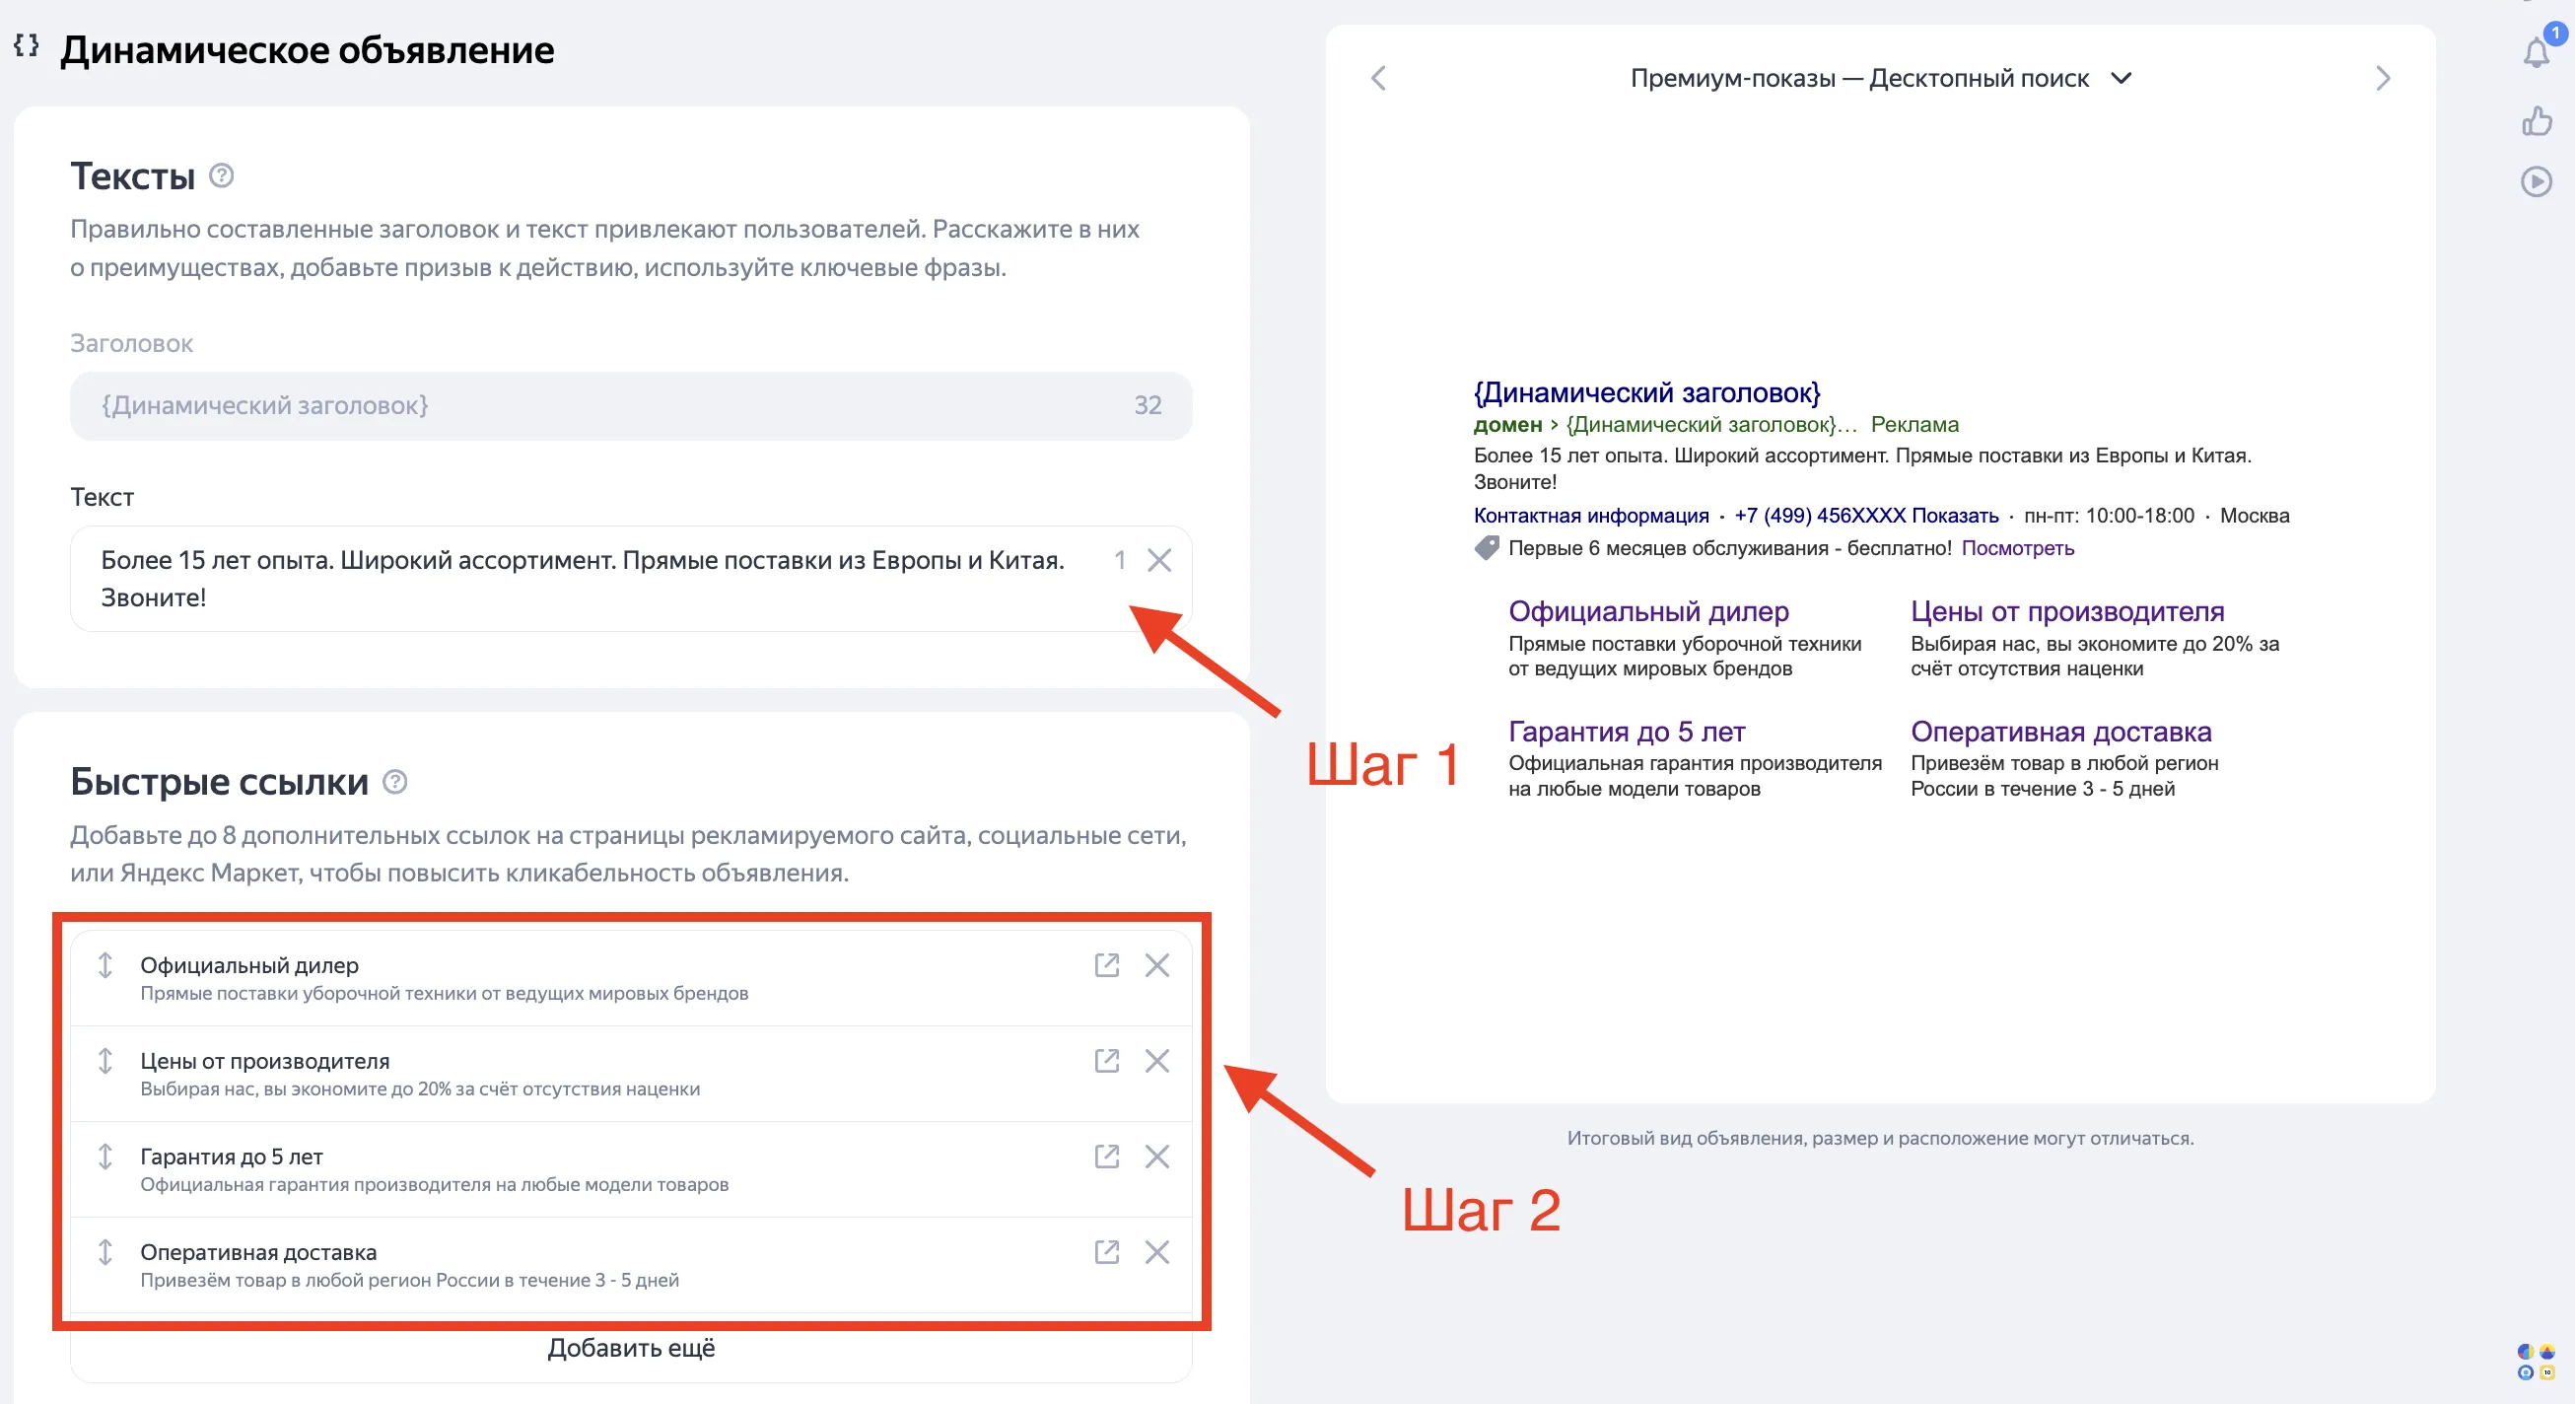Screen dimensions: 2575x1404
Task: Click the Добавить ещё button
Action: (631, 1348)
